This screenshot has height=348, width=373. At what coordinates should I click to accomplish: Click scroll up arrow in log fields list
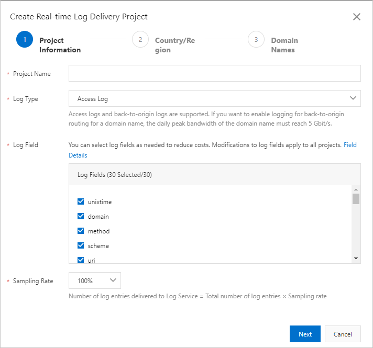tap(356, 189)
